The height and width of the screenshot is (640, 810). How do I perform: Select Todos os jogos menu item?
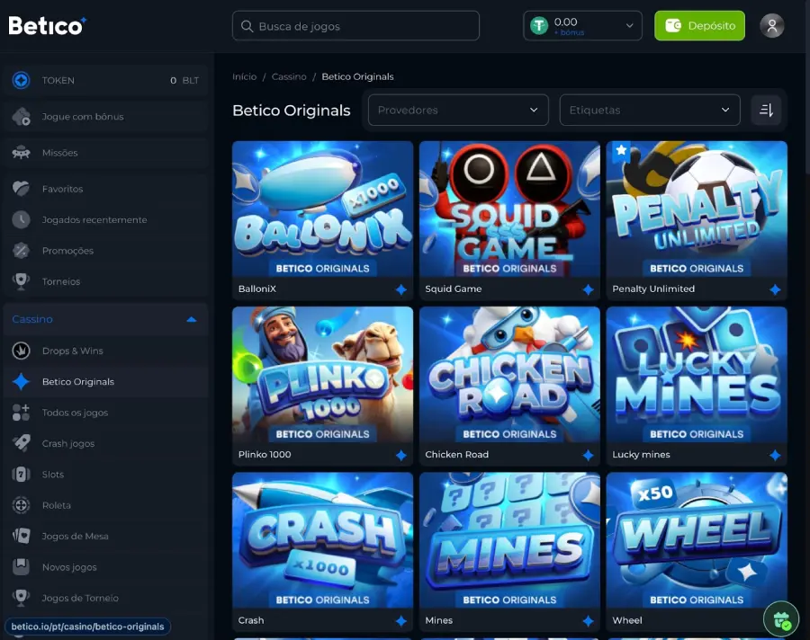[x=105, y=413]
